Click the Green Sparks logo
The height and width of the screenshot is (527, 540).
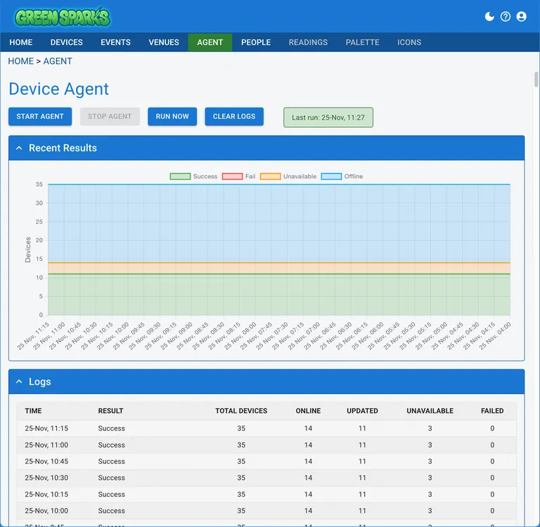click(63, 17)
